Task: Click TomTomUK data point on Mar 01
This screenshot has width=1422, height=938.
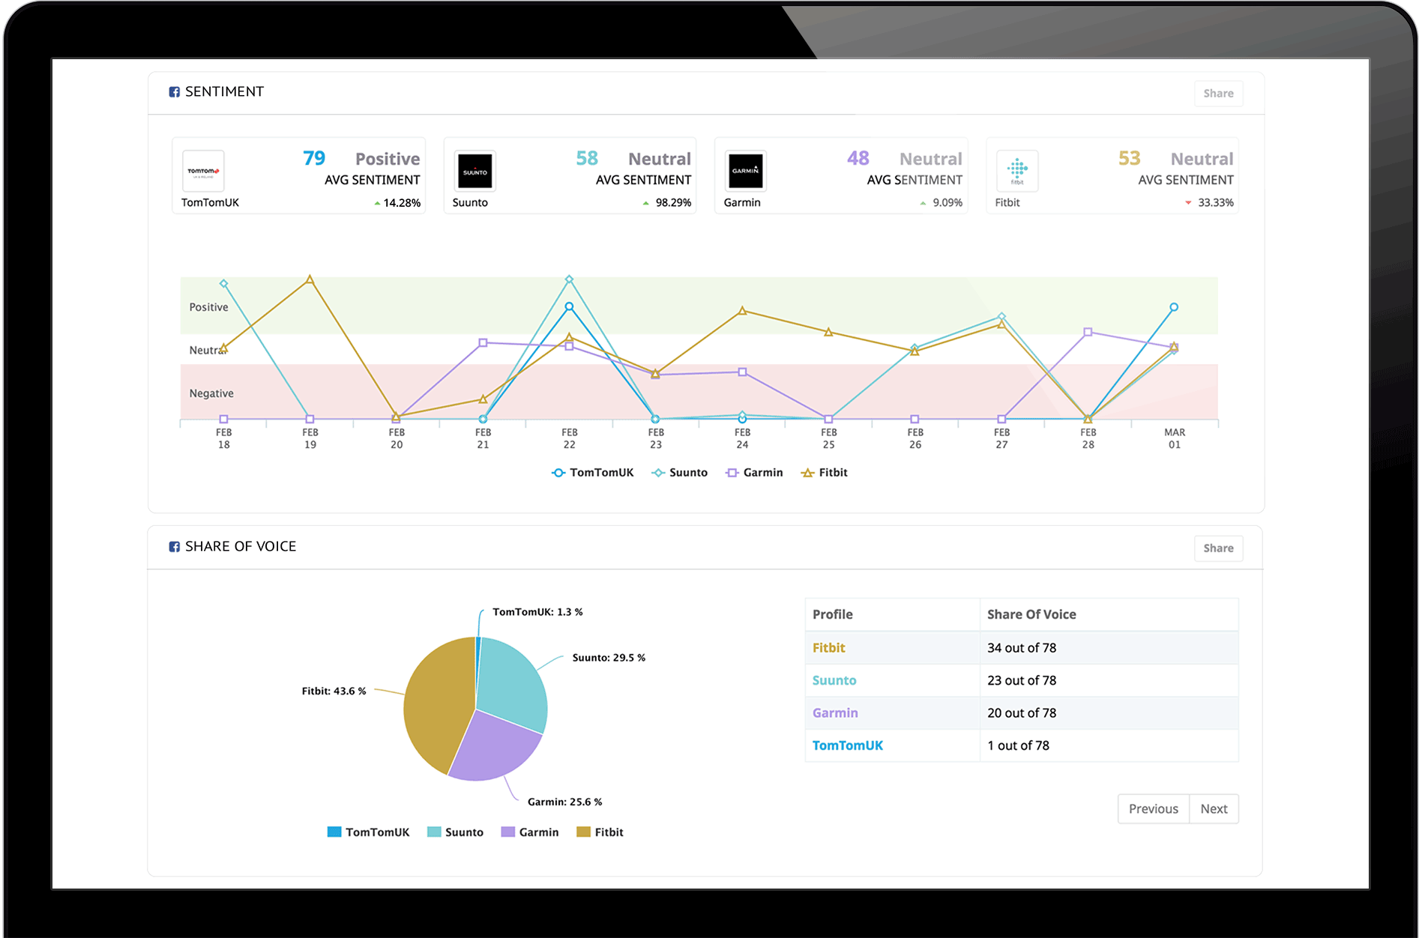Action: click(x=1174, y=307)
